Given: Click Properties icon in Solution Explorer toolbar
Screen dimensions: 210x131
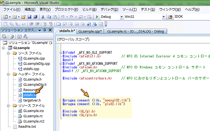Looking at the screenshot, I should click(x=4, y=36).
